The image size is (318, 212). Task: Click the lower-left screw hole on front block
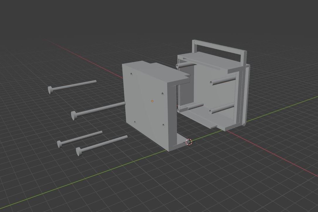click(x=135, y=122)
